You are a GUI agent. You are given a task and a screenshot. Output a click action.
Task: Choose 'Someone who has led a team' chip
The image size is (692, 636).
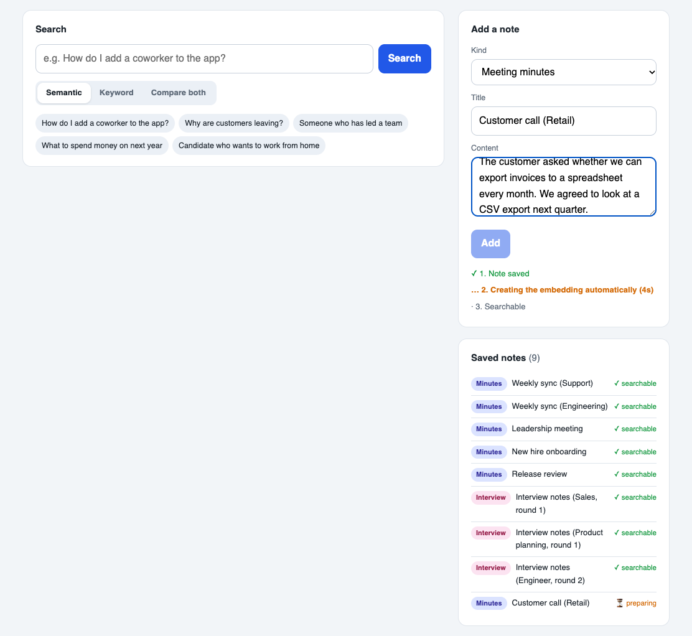(x=350, y=123)
